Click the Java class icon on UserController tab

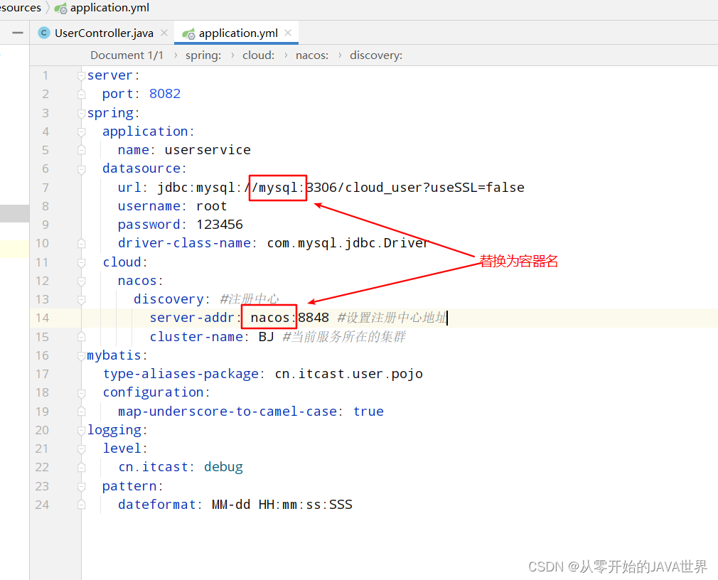click(44, 33)
